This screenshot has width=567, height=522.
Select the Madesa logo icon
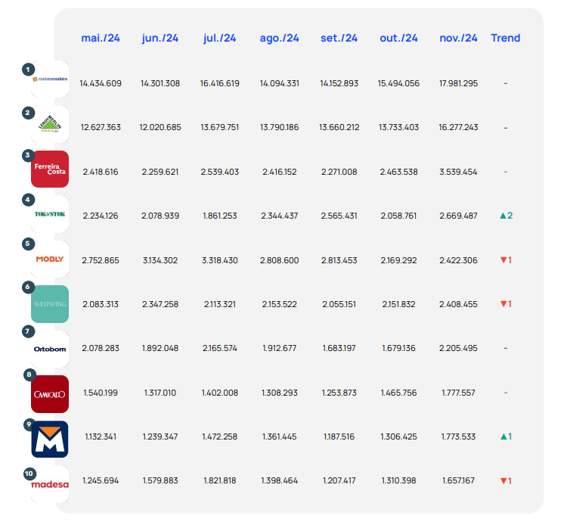click(x=50, y=484)
